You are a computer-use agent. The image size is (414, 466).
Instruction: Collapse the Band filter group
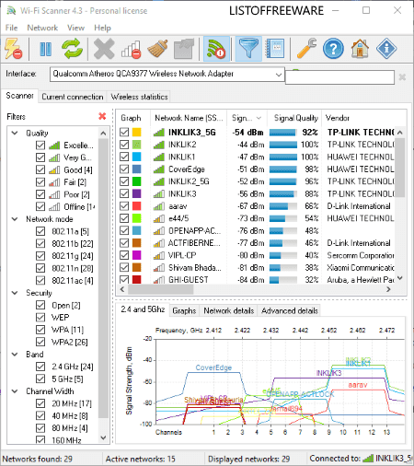tap(15, 354)
